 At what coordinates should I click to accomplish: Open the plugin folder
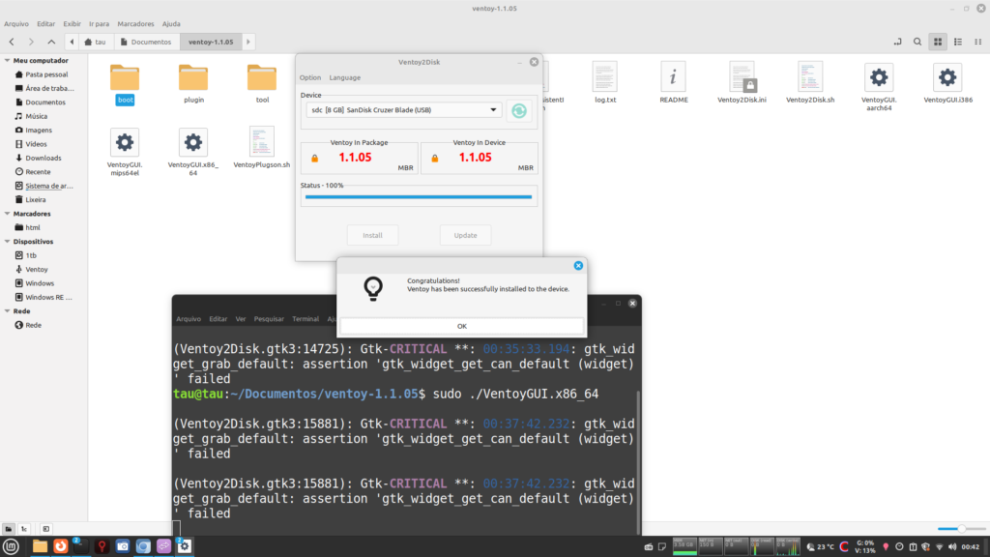coord(193,77)
